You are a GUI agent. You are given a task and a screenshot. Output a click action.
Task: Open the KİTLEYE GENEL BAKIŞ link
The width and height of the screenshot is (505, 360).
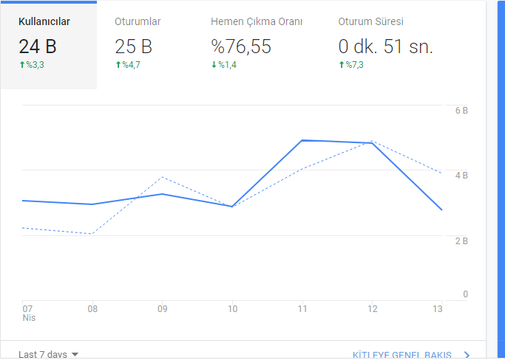(x=402, y=355)
